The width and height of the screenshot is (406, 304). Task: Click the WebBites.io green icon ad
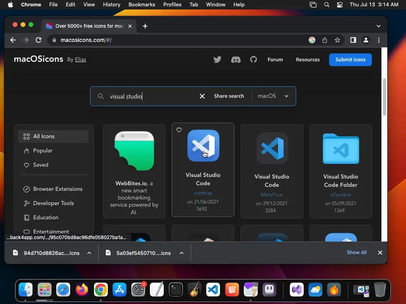point(134,151)
